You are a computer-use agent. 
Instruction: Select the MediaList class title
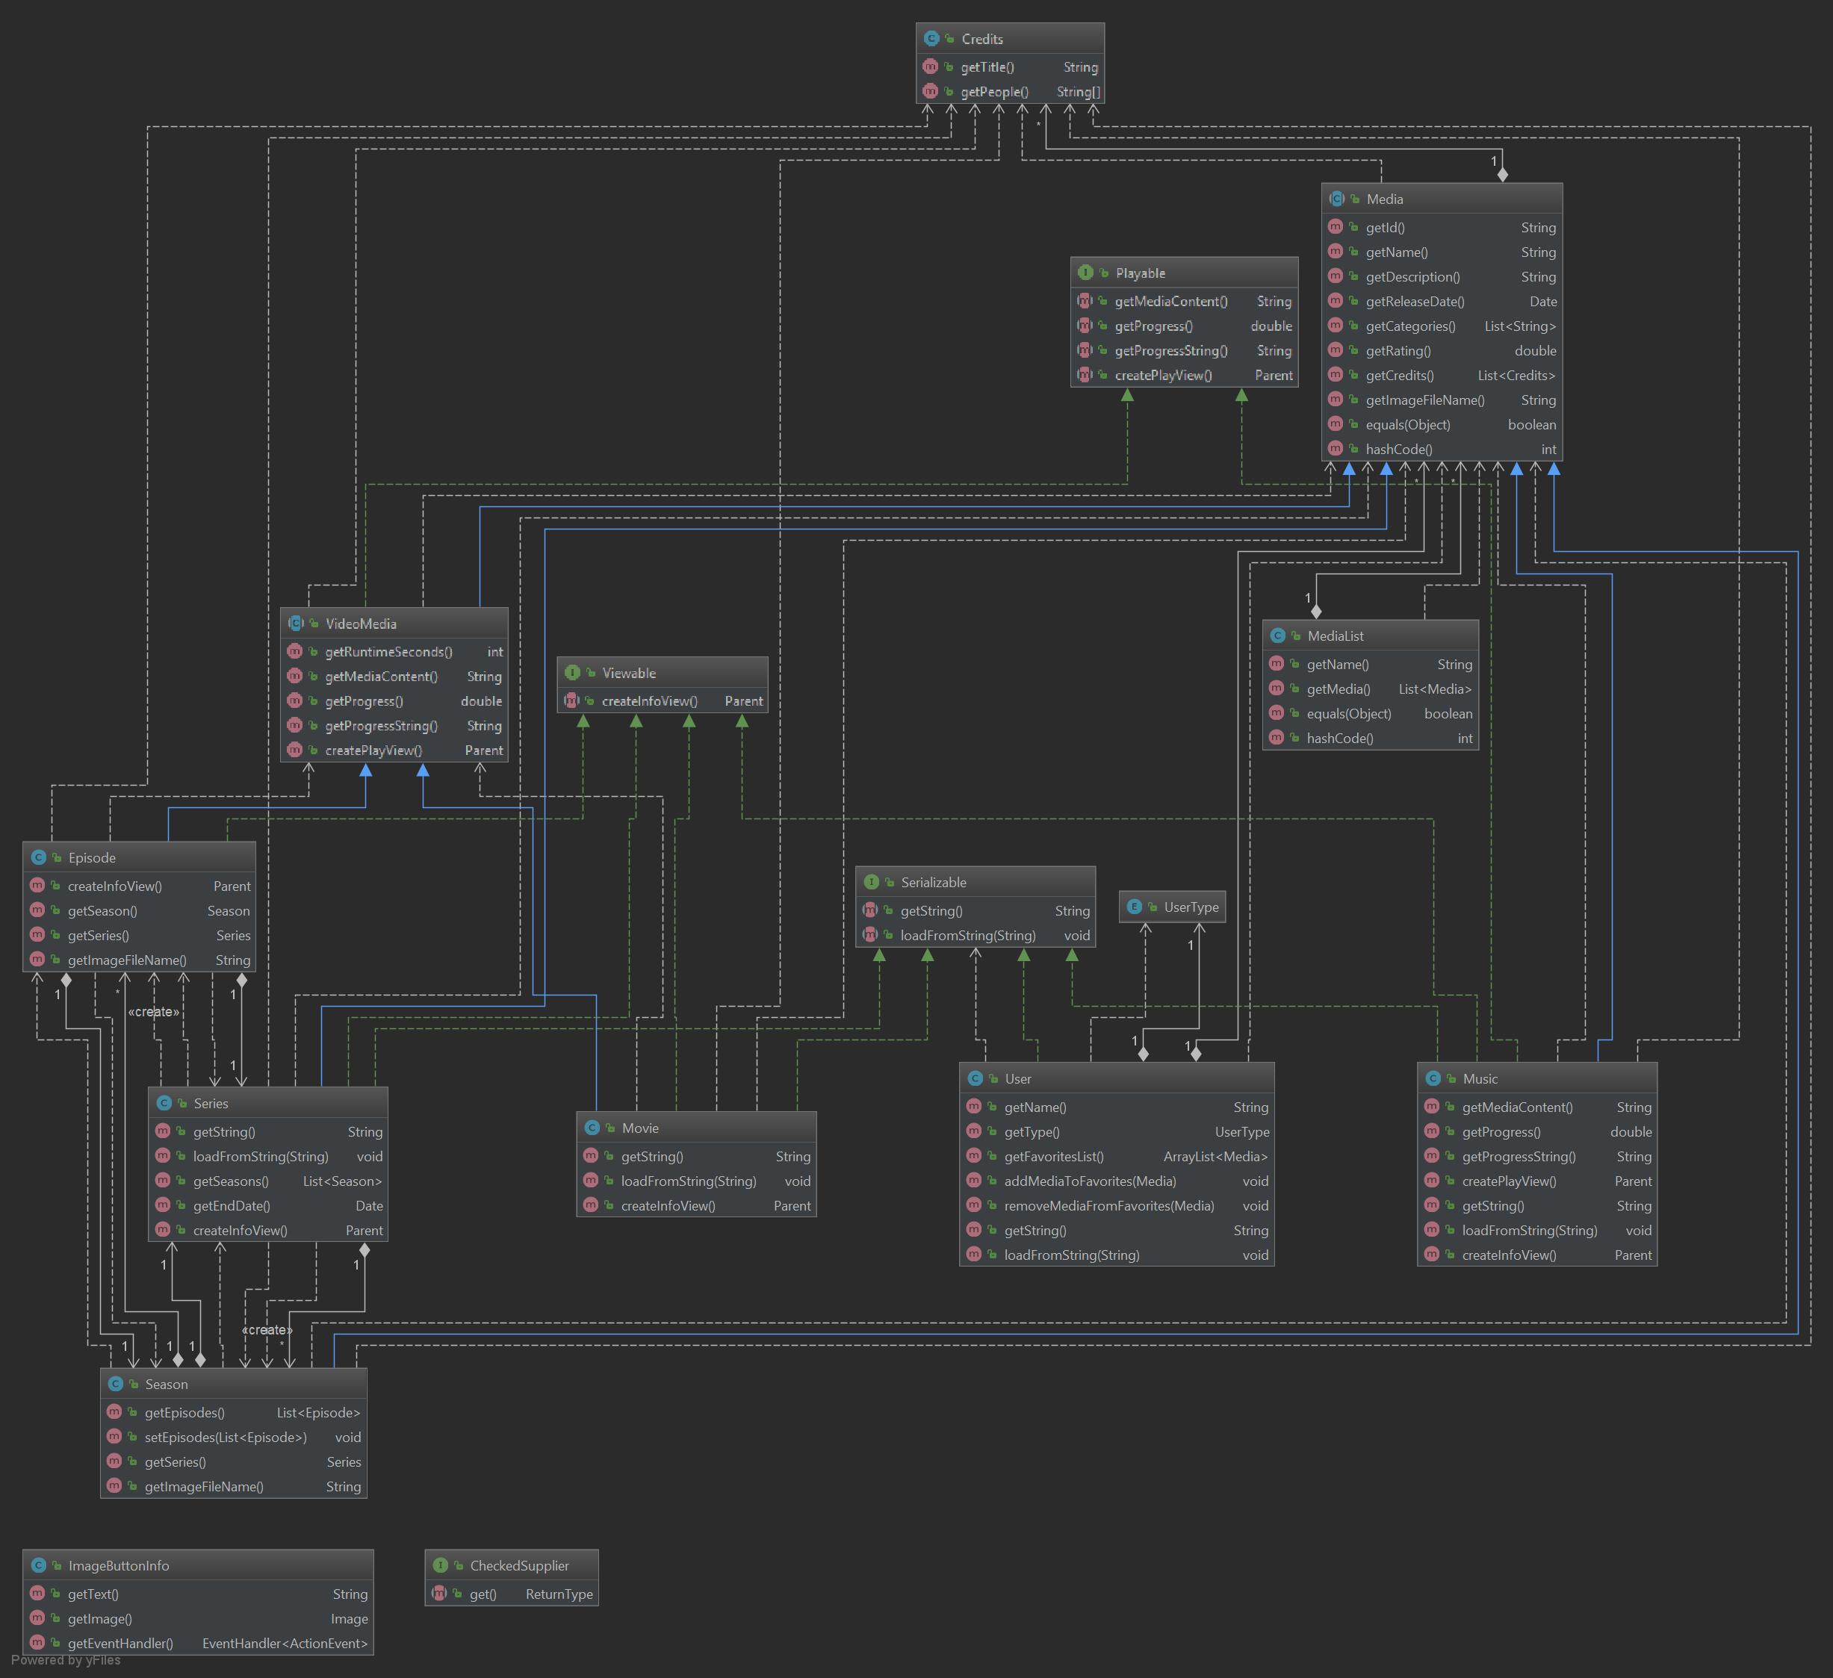coord(1335,636)
